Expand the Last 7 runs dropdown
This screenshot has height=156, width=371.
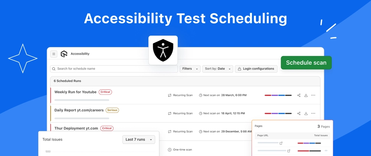[x=139, y=139]
